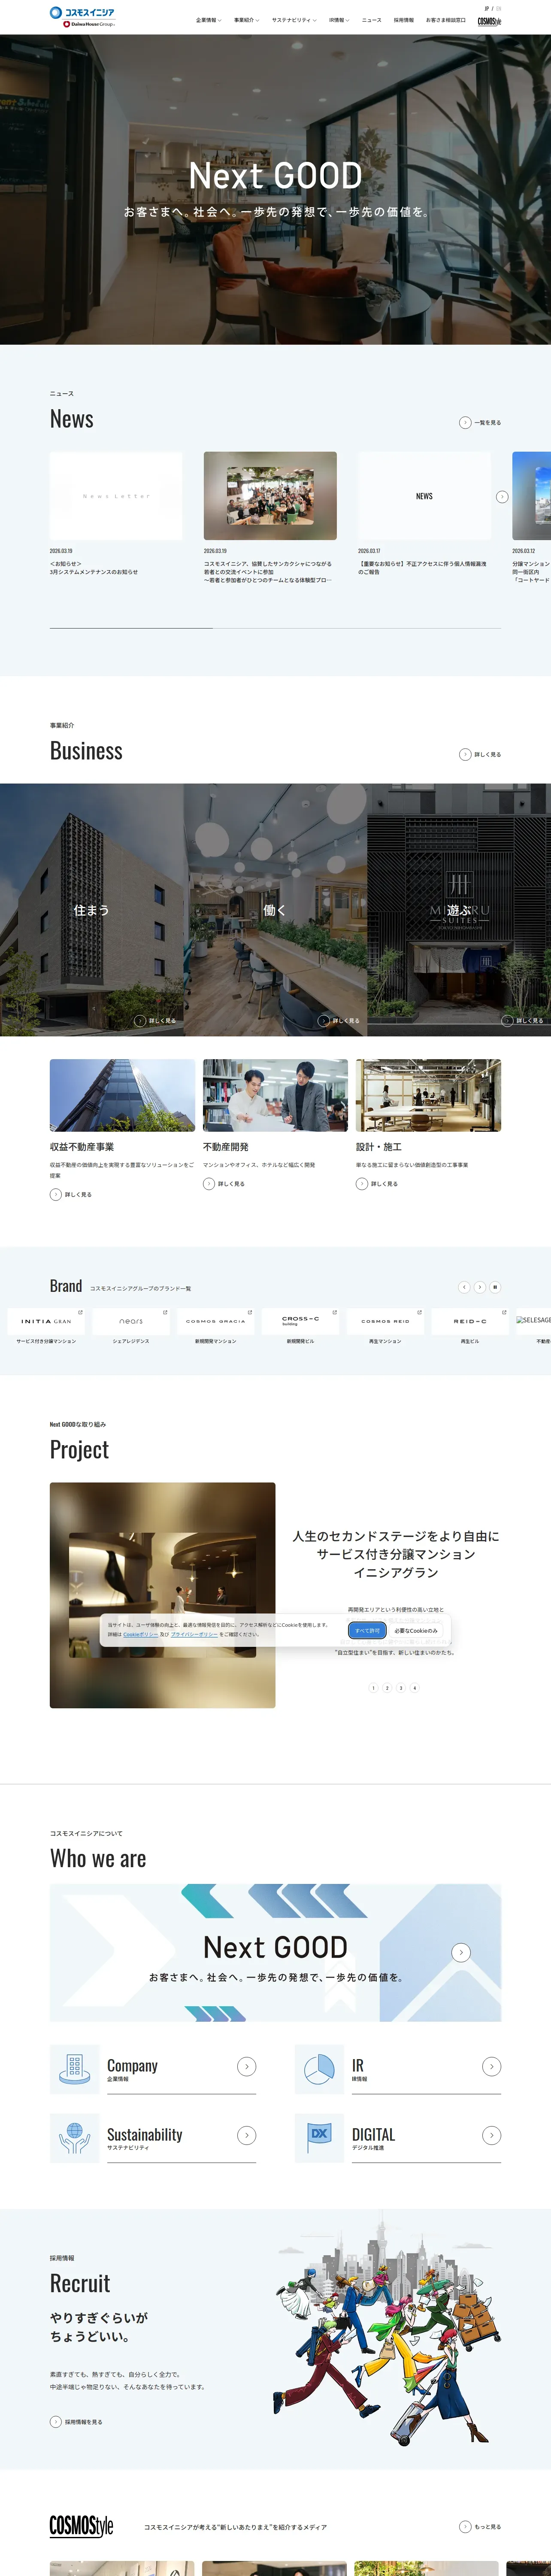Click the arrow next to Company
The width and height of the screenshot is (551, 2576).
247,2066
